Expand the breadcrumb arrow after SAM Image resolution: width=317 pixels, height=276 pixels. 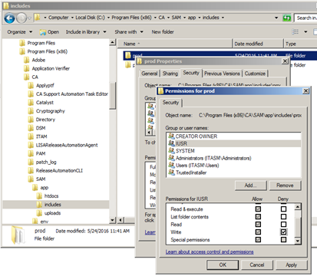tap(184, 18)
